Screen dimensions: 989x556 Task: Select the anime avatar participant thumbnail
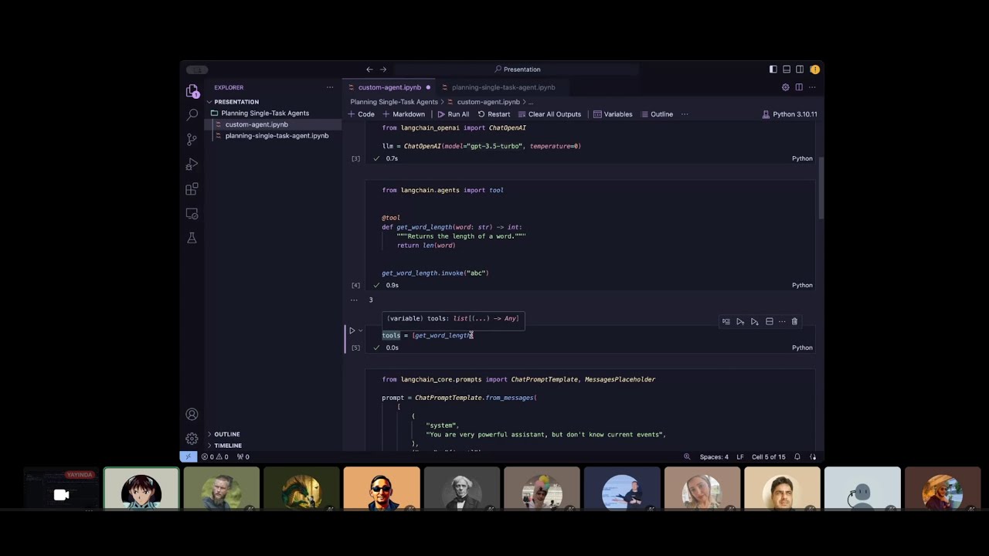[141, 489]
